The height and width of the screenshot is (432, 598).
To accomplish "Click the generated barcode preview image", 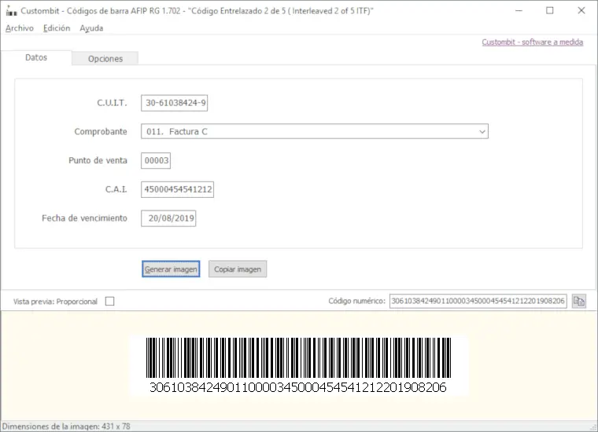I will [x=299, y=365].
